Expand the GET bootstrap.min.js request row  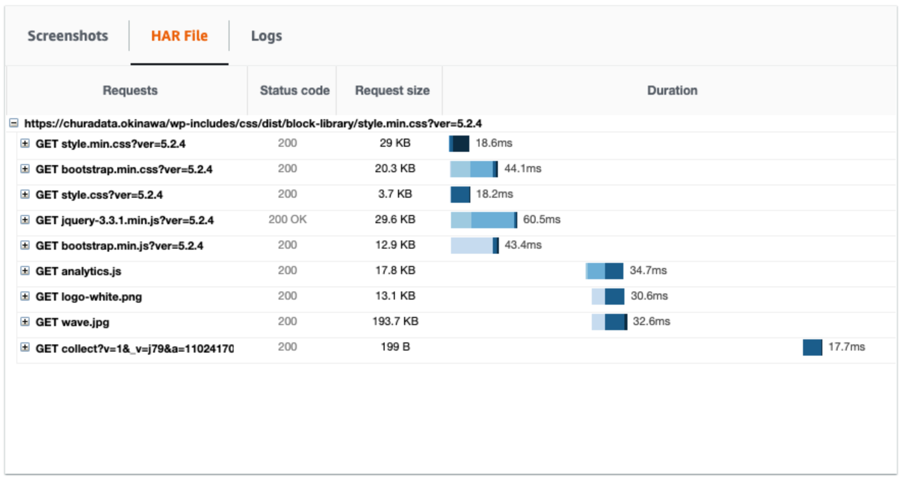(x=25, y=245)
